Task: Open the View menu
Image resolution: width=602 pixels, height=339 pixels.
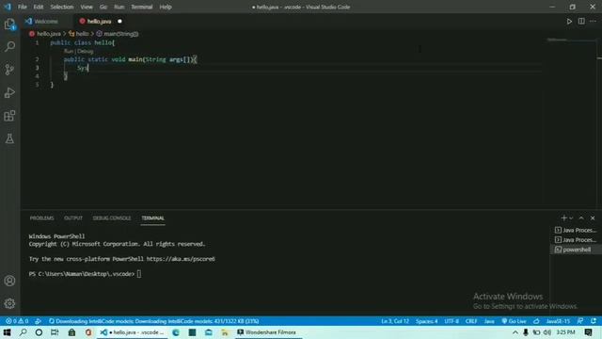Action: pyautogui.click(x=87, y=7)
